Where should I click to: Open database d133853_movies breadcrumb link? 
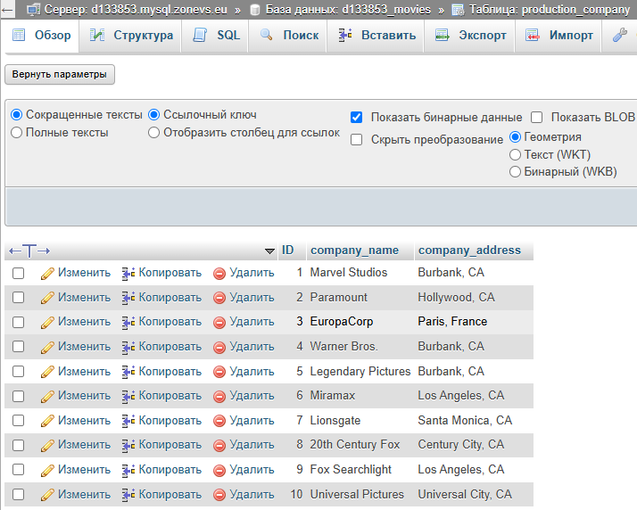[x=348, y=9]
